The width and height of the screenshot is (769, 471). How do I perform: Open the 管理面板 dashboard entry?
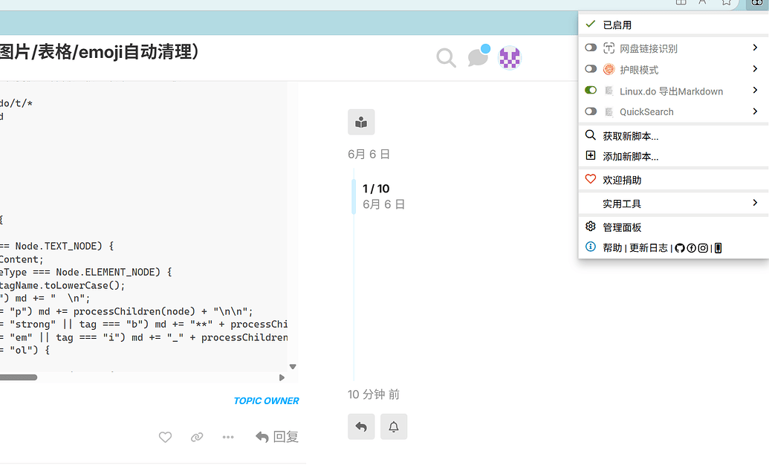tap(673, 227)
